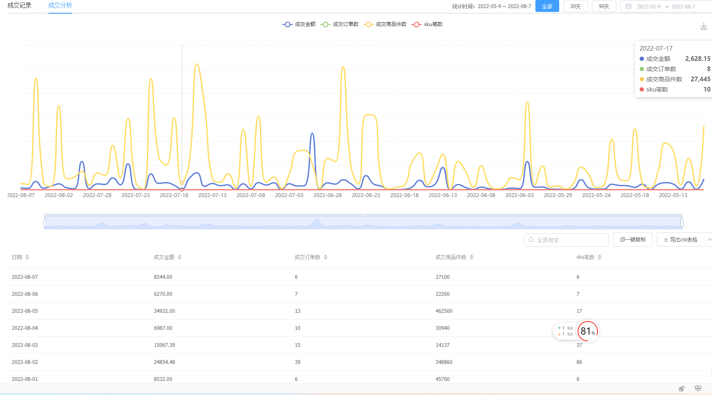
Task: Toggle 成交商品件数 series in legend
Action: point(385,24)
